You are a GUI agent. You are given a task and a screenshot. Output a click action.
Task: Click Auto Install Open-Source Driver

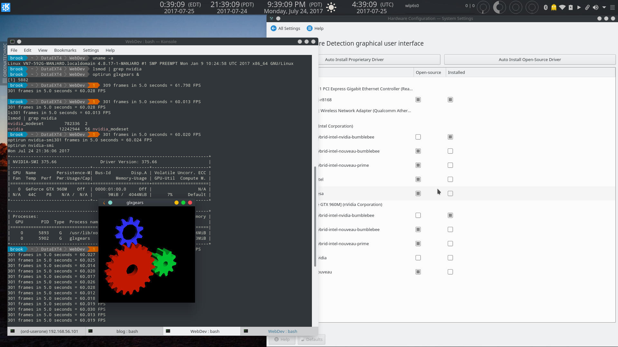point(529,59)
